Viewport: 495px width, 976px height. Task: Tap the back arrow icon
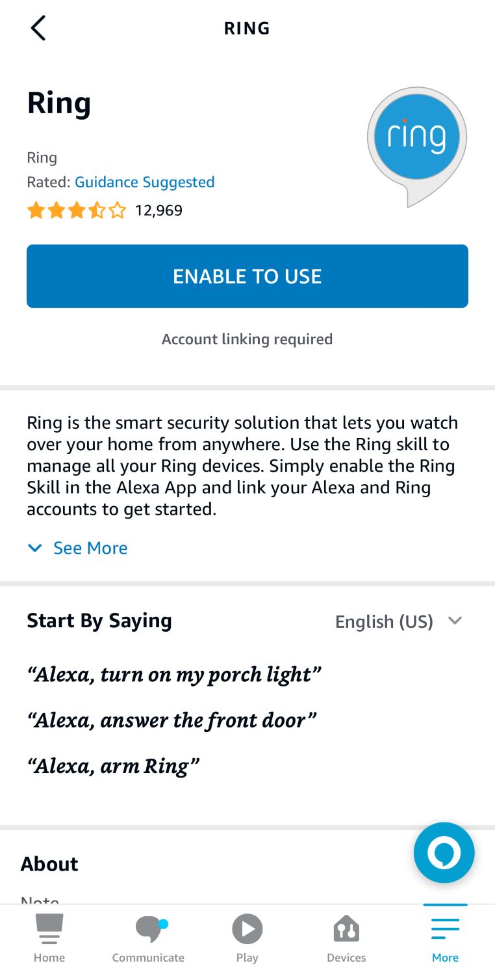[37, 28]
